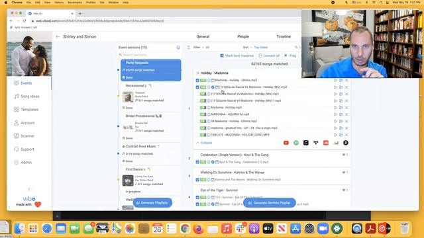
Task: Open Tidal icon under Holiday - Madonna
Action: (316, 143)
